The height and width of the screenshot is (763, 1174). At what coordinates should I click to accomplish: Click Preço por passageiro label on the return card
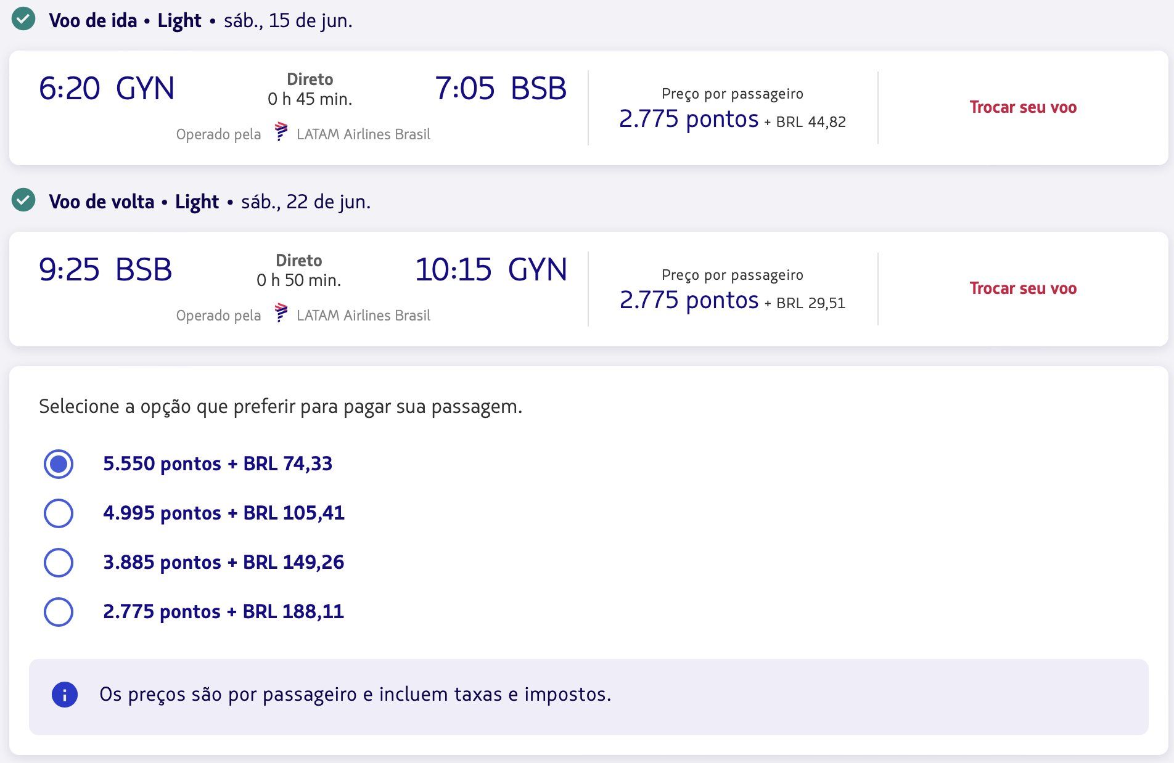(x=733, y=275)
